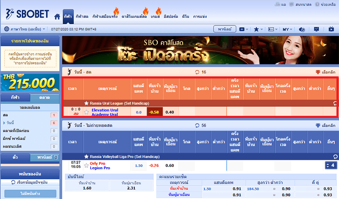Refresh the live section showing 16
Image resolution: width=339 pixels, height=199 pixels.
(197, 72)
